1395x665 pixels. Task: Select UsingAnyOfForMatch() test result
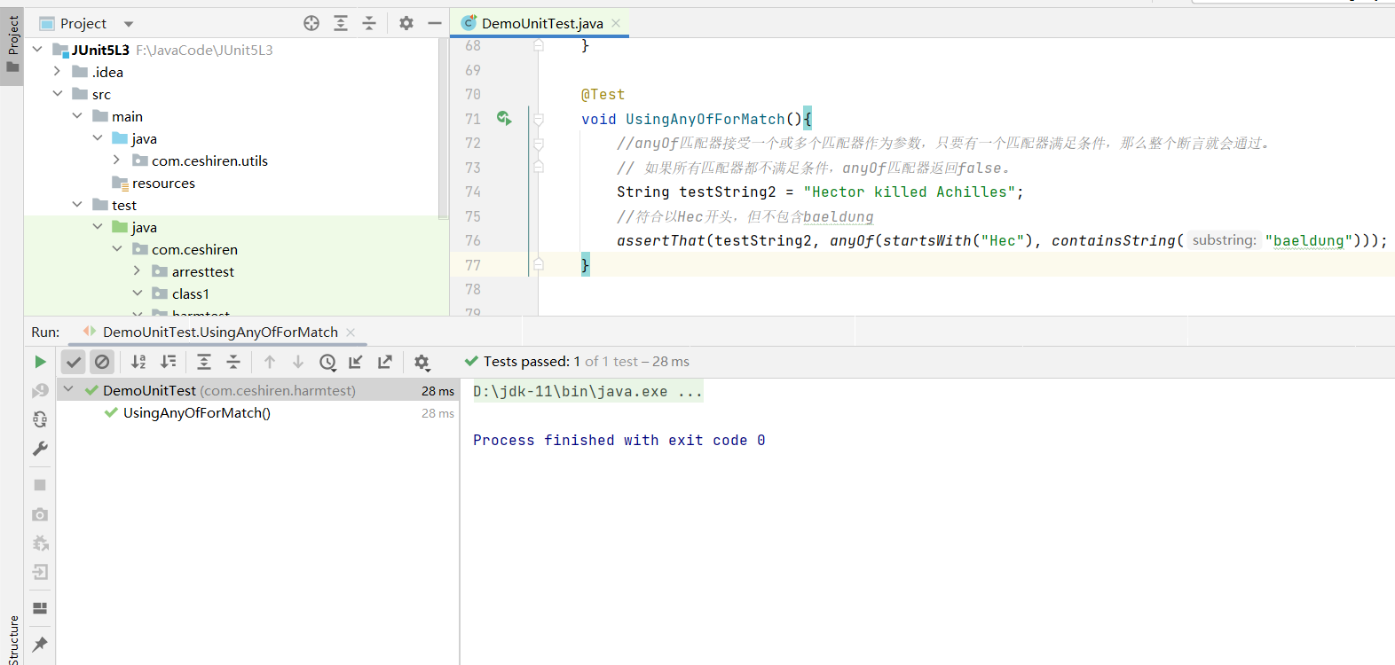click(196, 413)
